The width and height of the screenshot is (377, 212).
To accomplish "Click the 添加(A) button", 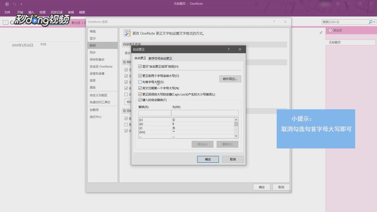I will [202, 144].
